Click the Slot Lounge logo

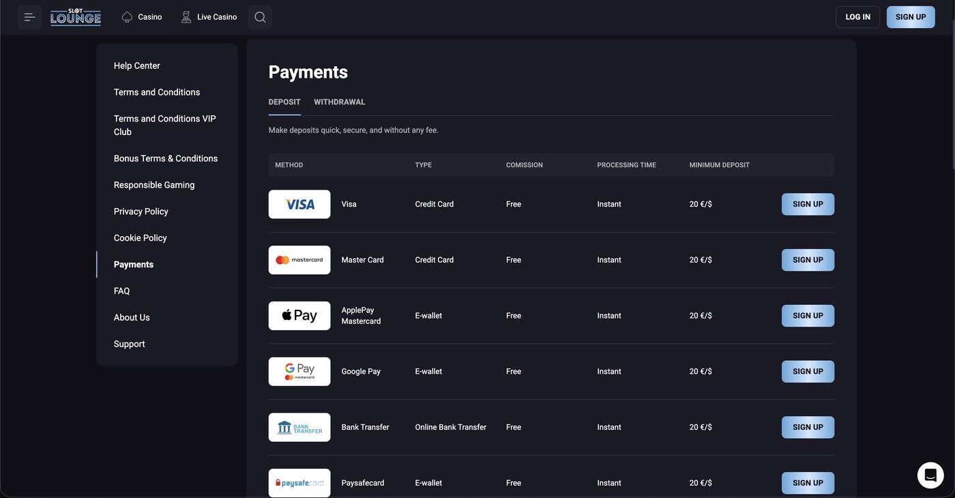(x=76, y=17)
